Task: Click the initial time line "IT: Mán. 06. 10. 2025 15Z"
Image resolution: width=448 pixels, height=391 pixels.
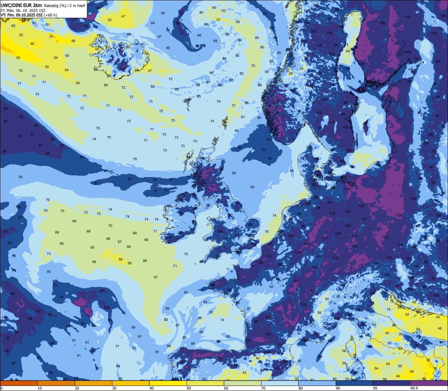Action: (22, 11)
